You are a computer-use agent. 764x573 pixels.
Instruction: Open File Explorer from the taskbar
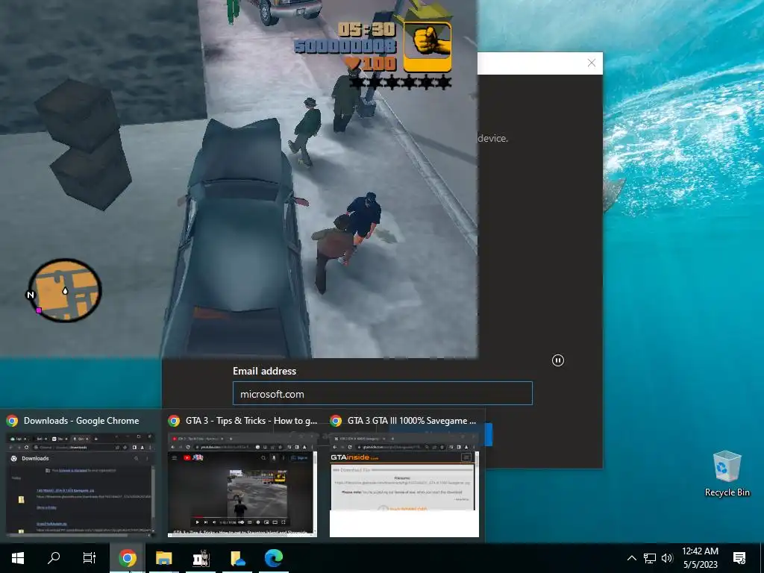(163, 558)
